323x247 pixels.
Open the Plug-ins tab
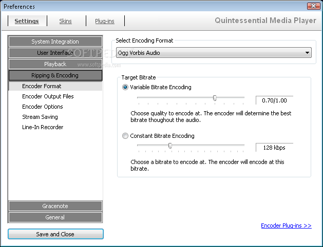[x=105, y=21]
